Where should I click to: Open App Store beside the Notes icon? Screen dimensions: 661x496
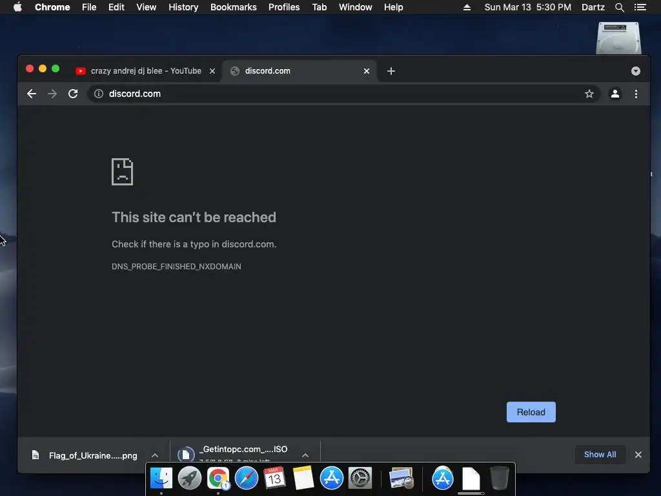pyautogui.click(x=331, y=479)
